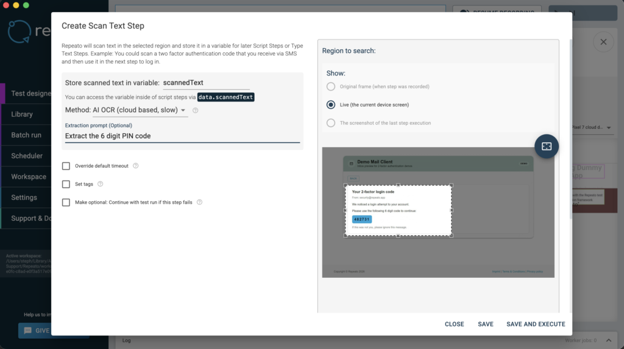Choose screenshot of last step execution option

pyautogui.click(x=331, y=123)
